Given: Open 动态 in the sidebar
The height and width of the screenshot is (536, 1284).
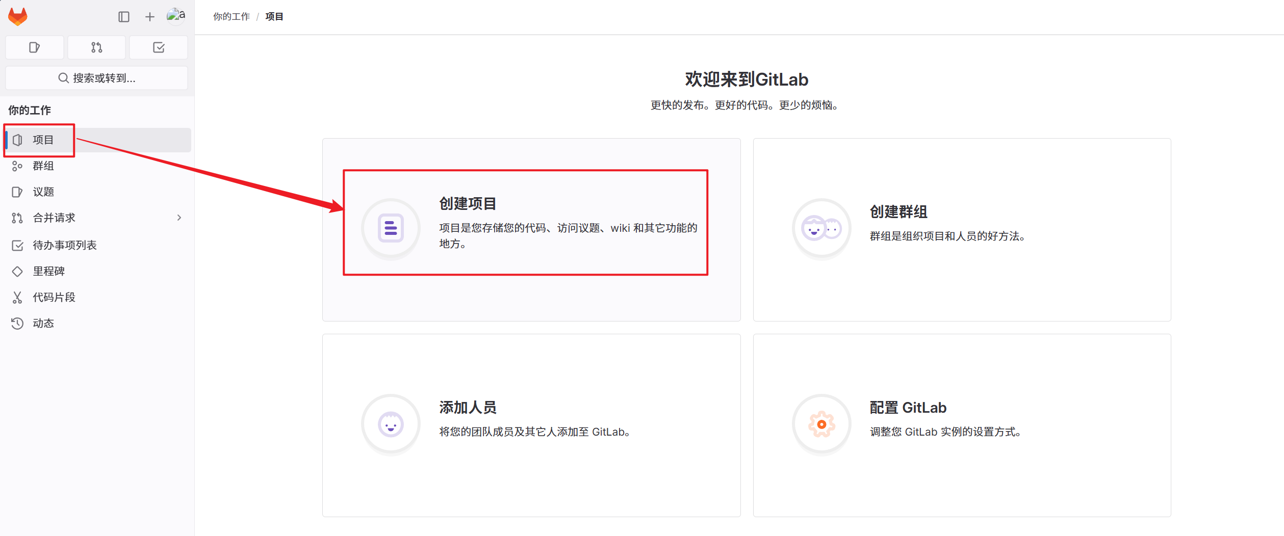Looking at the screenshot, I should (x=98, y=324).
